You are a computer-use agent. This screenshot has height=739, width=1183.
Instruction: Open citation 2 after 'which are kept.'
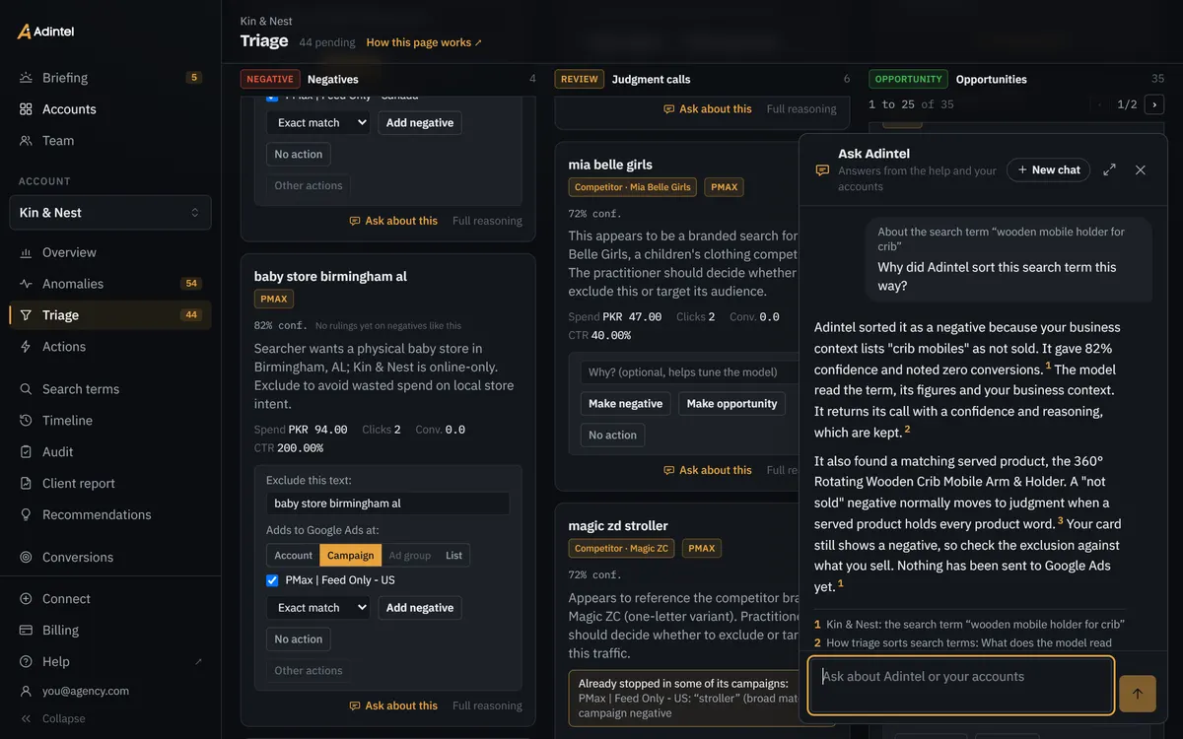pos(907,430)
